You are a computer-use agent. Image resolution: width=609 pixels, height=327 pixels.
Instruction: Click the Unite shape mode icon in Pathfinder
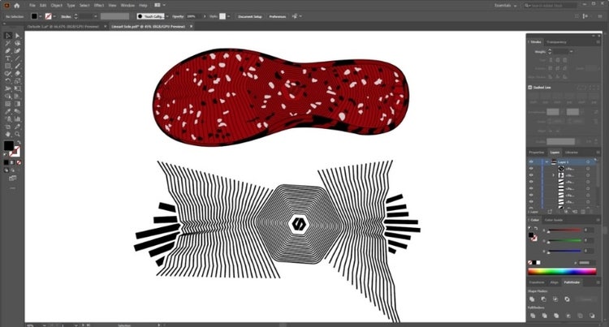532,299
